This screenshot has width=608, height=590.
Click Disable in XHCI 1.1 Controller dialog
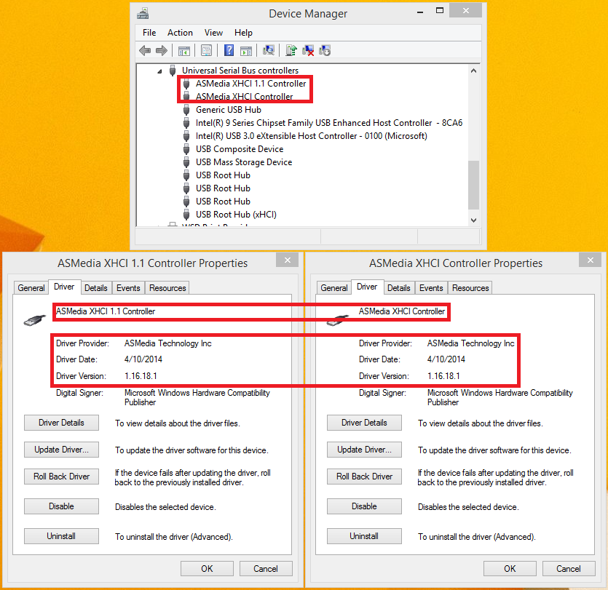[61, 506]
